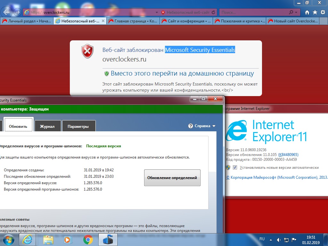
Task: Open the KB4480965 update link
Action: click(x=288, y=155)
